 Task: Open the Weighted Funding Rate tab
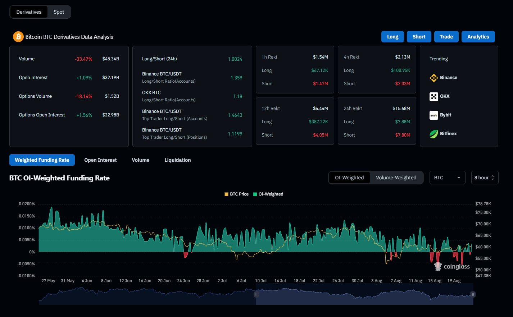coord(42,160)
